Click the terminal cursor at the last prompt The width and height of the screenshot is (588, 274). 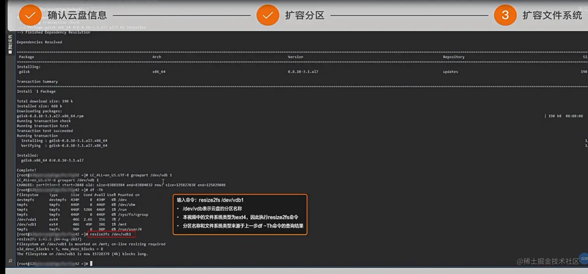click(x=91, y=264)
